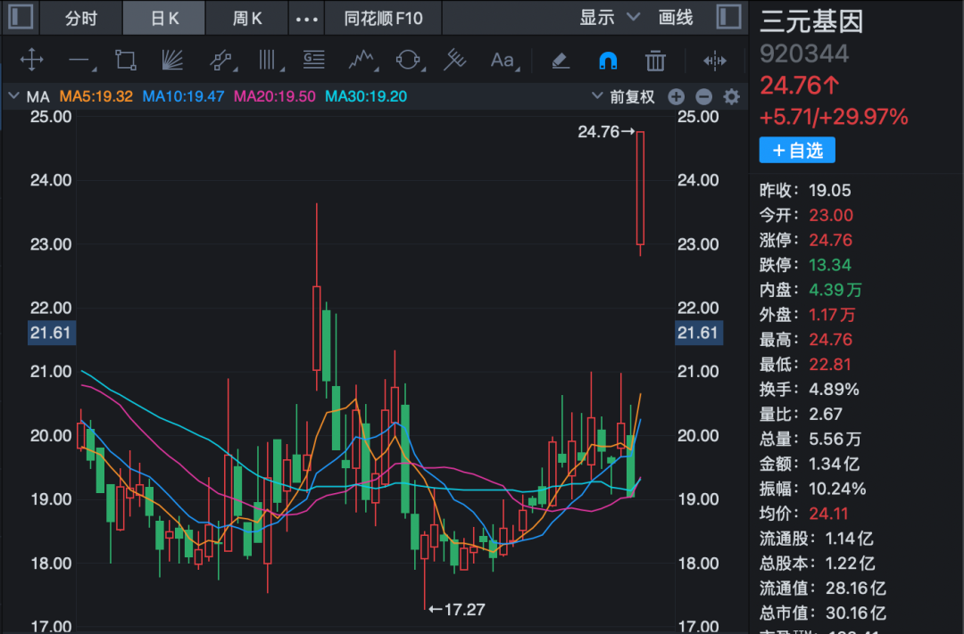Viewport: 964px width, 634px height.
Task: Select the measurement ruler tool
Action: [455, 61]
